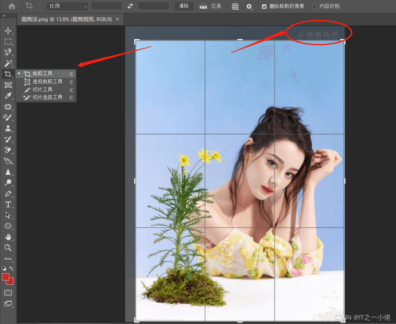Open the 比例 aspect ratio dropdown
Image resolution: width=396 pixels, height=324 pixels.
click(x=67, y=6)
